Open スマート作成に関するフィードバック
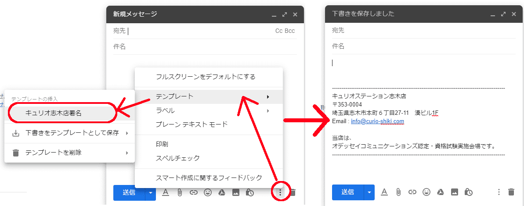524x206 pixels. coord(209,178)
